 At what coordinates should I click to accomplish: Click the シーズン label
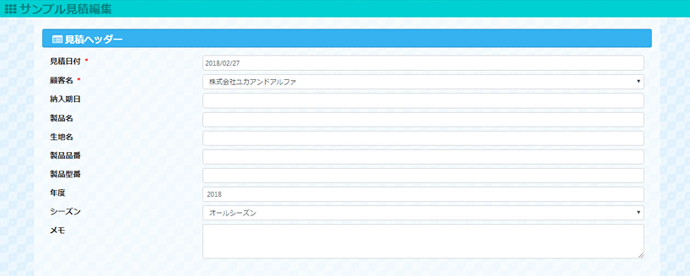(x=65, y=211)
